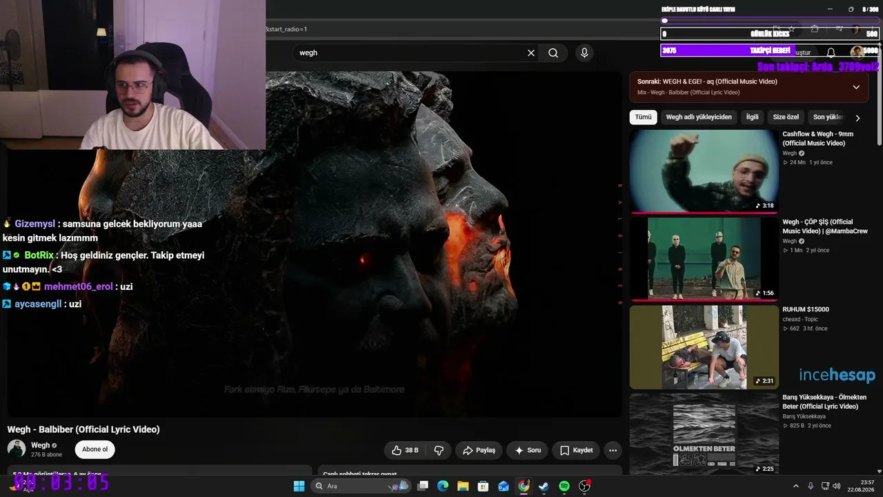Screen dimensions: 883x497
Task: Click the system tray microphone icon
Action: [x=811, y=486]
